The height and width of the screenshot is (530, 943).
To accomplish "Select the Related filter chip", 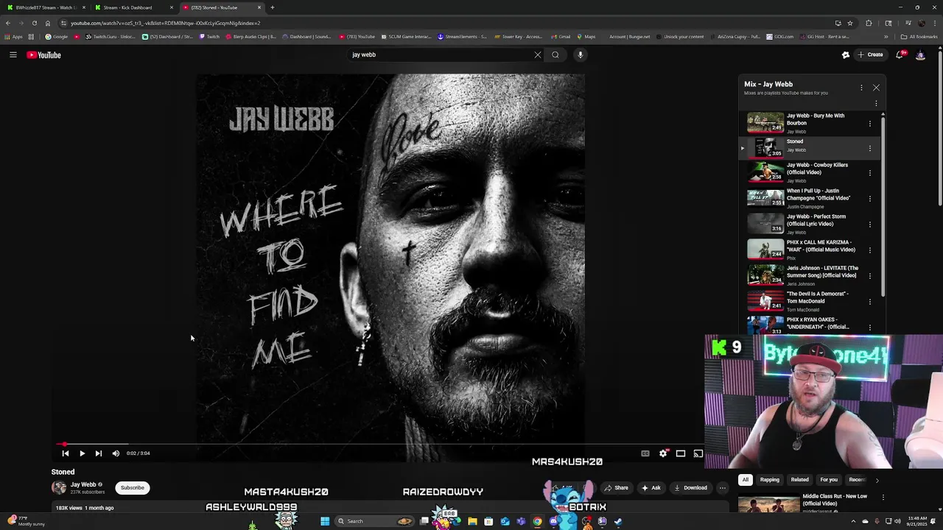I will coord(799,480).
